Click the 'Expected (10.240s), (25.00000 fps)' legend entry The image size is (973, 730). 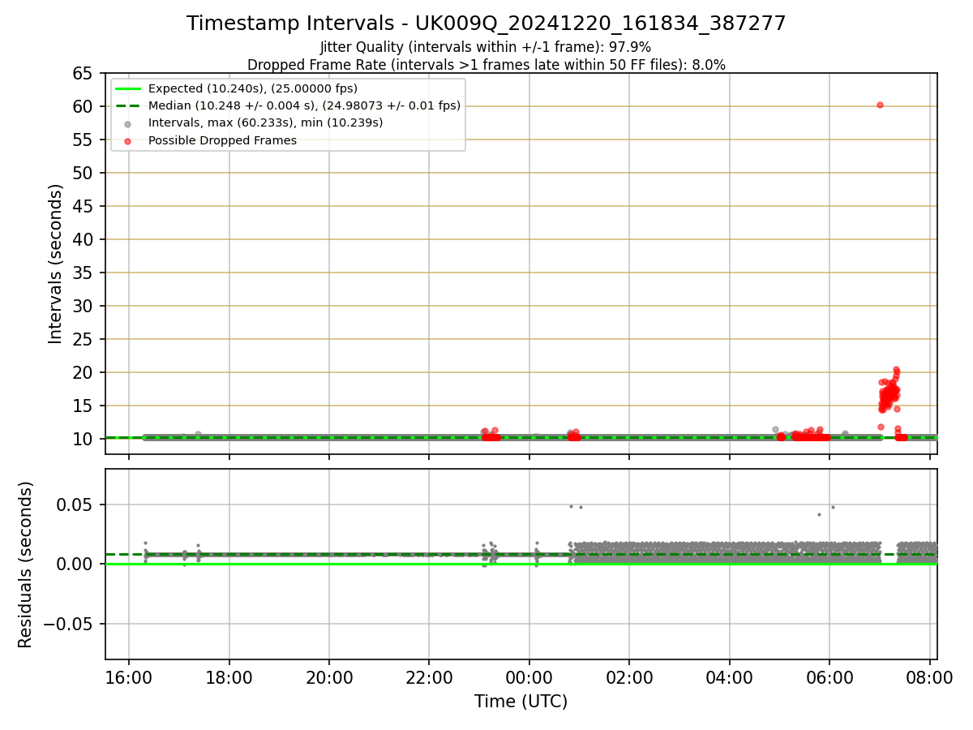[253, 88]
